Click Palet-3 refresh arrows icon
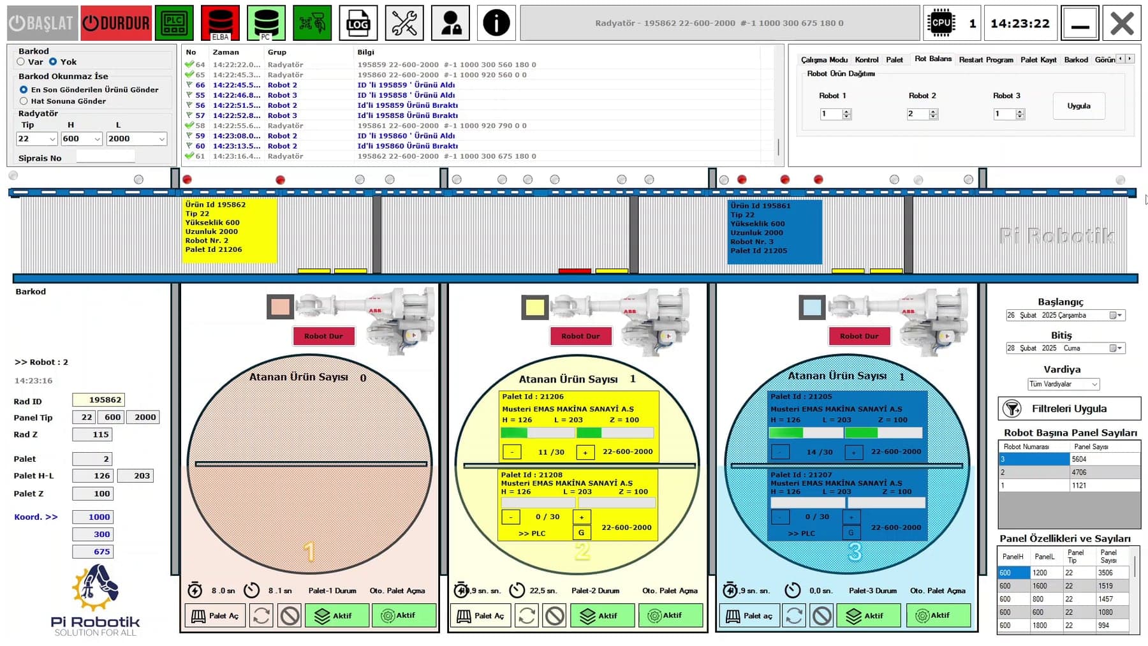Image resolution: width=1148 pixels, height=646 pixels. click(794, 615)
